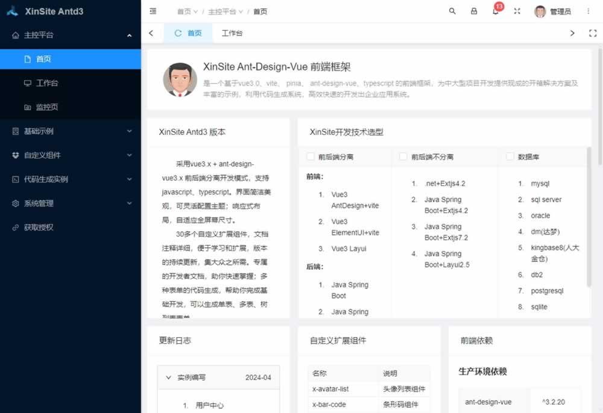
Task: Open the 首页 breadcrumb dropdown
Action: [188, 11]
